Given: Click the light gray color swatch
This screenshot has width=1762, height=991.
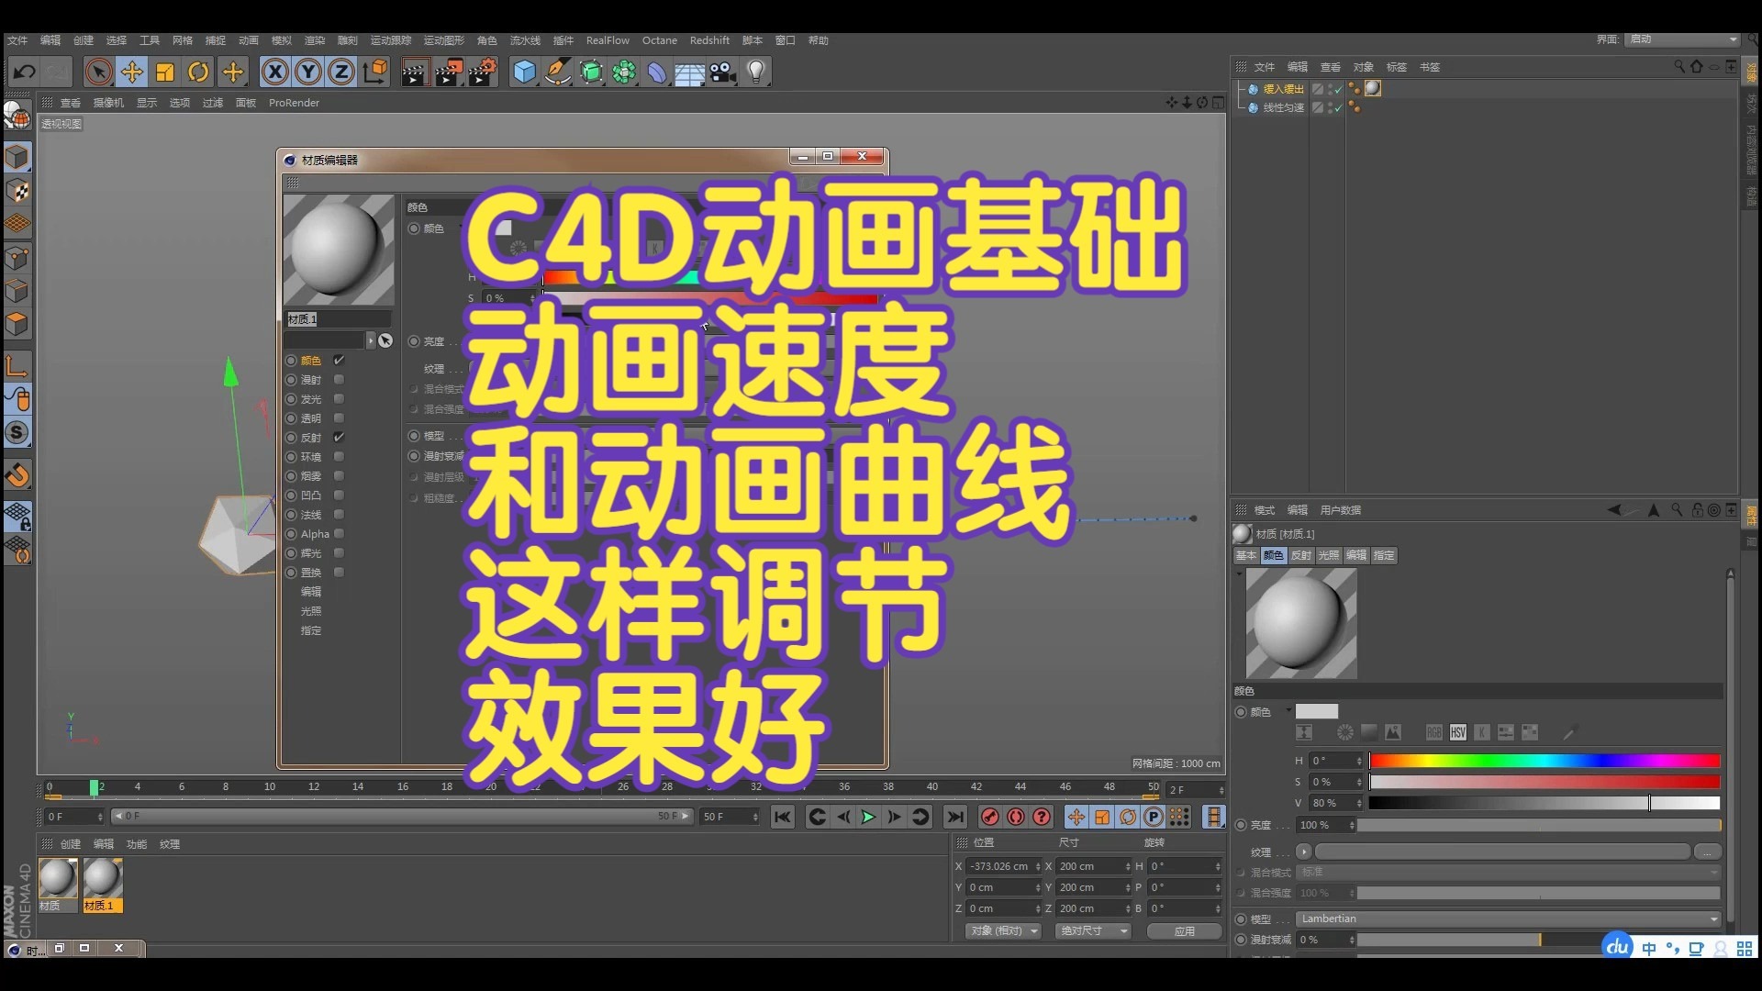Looking at the screenshot, I should [1317, 711].
